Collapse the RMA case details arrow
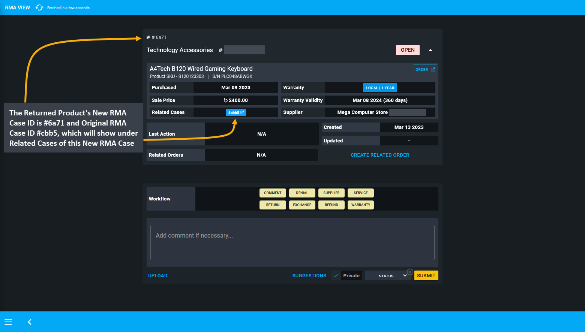585x332 pixels. (x=430, y=50)
